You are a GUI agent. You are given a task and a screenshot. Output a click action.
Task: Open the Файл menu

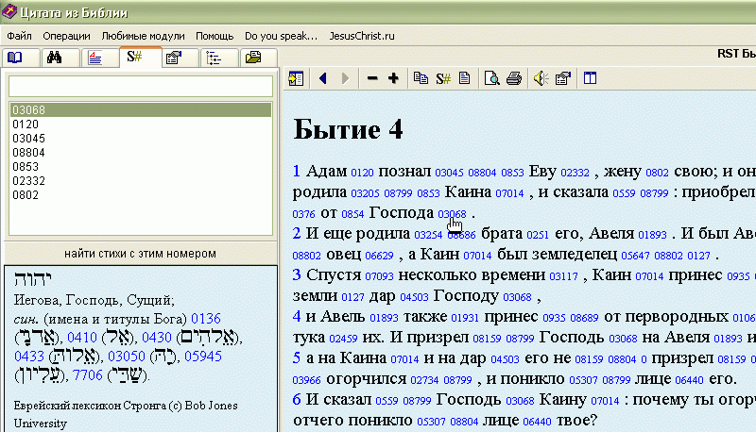click(19, 36)
